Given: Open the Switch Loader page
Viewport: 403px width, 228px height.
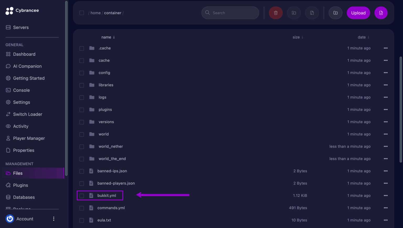Looking at the screenshot, I should 28,114.
